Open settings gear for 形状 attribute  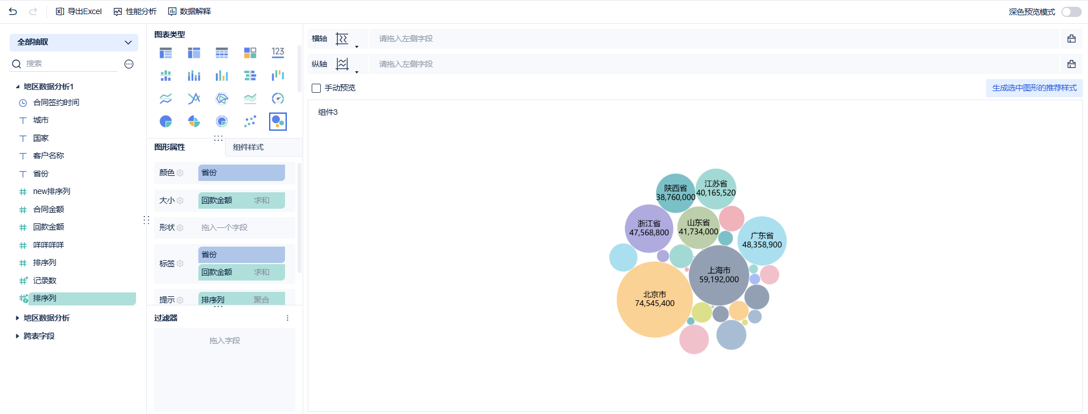click(180, 228)
